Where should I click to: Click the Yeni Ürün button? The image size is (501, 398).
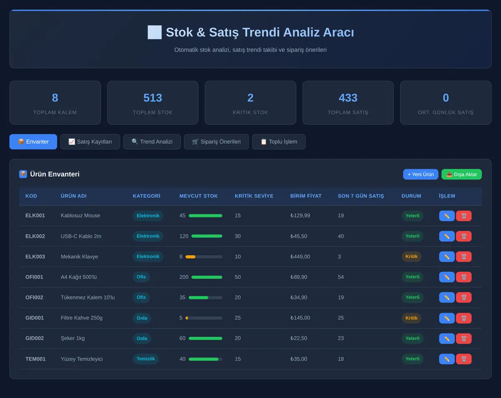[421, 174]
